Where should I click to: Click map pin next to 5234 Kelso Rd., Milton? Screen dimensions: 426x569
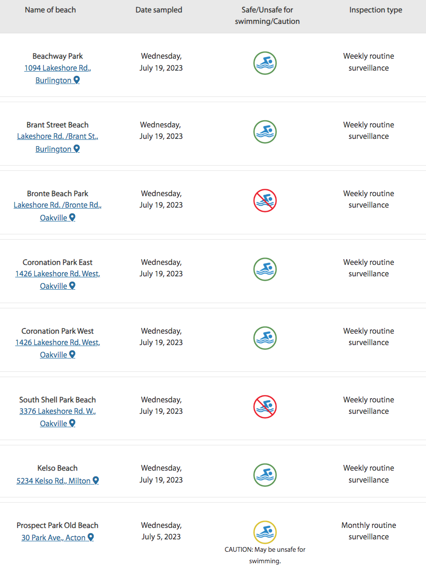[x=96, y=481]
